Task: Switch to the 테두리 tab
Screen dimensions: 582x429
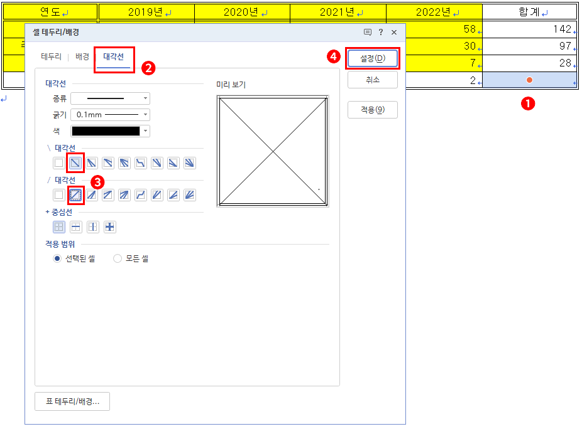Action: [51, 56]
